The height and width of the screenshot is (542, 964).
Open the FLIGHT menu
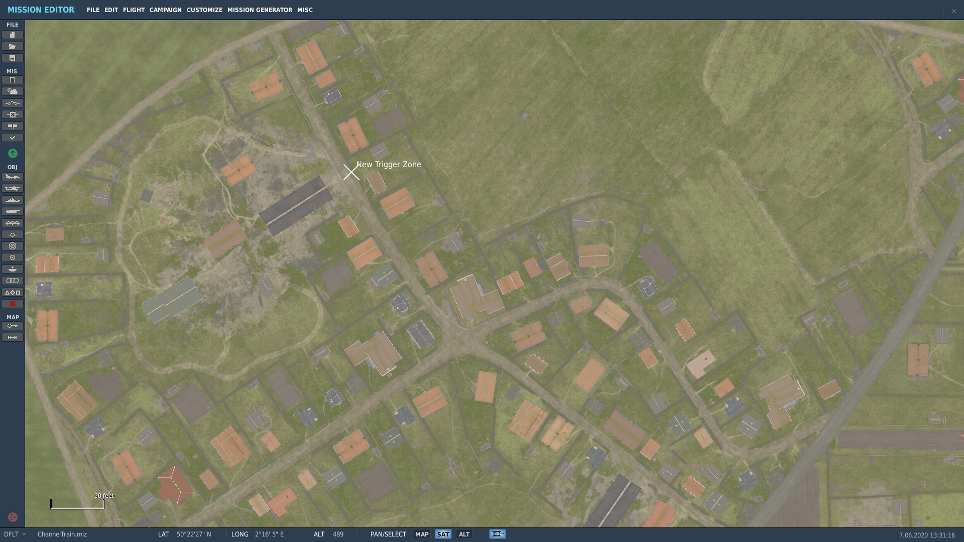134,10
